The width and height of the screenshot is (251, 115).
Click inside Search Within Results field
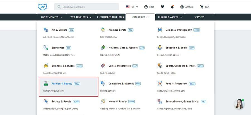(x=87, y=7)
